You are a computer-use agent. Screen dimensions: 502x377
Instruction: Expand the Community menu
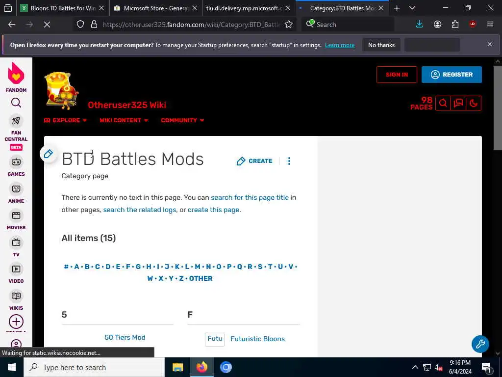point(182,120)
